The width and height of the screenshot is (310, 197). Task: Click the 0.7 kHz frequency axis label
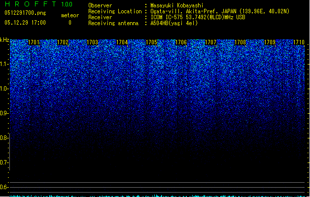4,163
